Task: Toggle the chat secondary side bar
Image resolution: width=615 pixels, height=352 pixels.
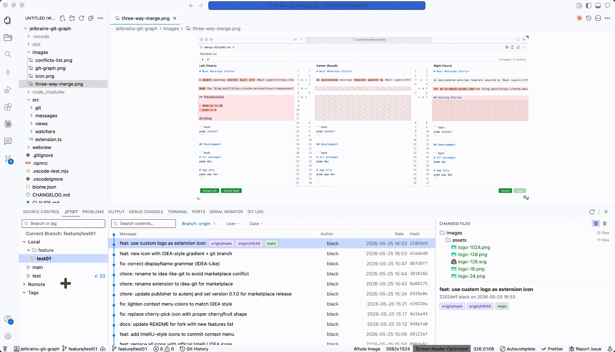Action: (x=607, y=5)
